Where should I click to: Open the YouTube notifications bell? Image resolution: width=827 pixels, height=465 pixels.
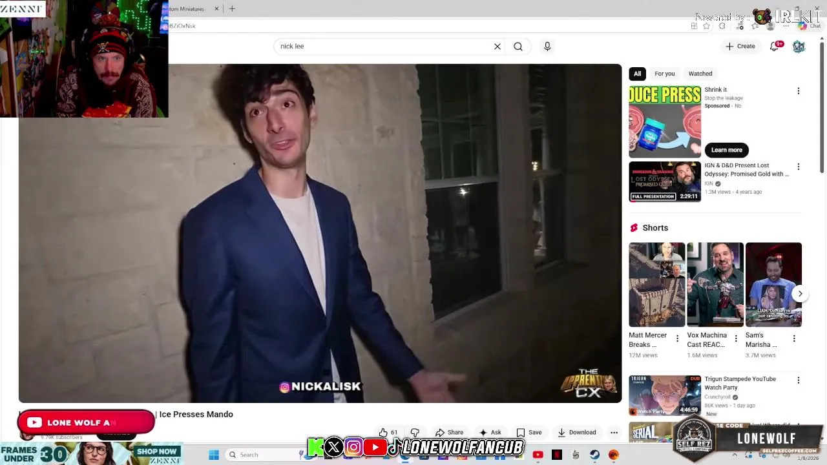775,46
